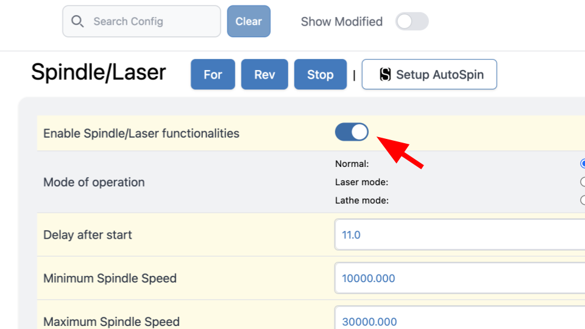This screenshot has width=585, height=329.
Task: Click the 'Mode of operation' label
Action: point(94,182)
